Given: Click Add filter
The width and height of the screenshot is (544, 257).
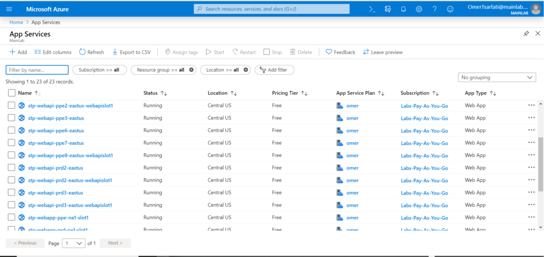Looking at the screenshot, I should point(275,70).
